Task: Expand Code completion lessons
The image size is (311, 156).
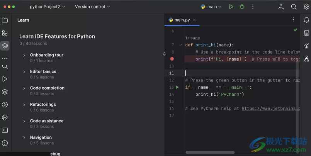Action: (x=24, y=88)
